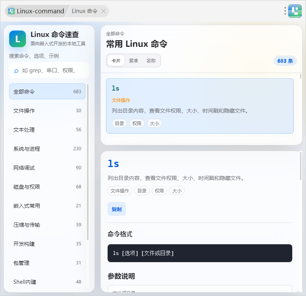The image size is (306, 296).
Task: Click the 目录 tag in detail panel
Action: click(142, 191)
